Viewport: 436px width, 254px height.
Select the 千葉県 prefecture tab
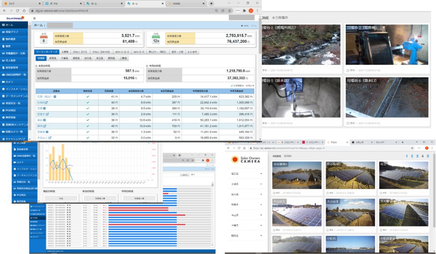point(63,58)
